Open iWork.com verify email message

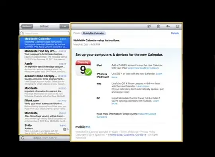[45, 104]
